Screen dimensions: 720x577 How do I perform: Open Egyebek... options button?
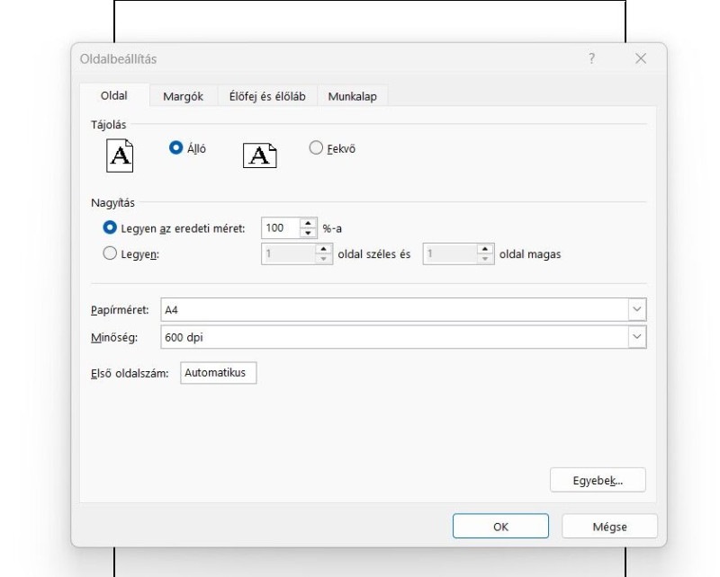point(598,480)
